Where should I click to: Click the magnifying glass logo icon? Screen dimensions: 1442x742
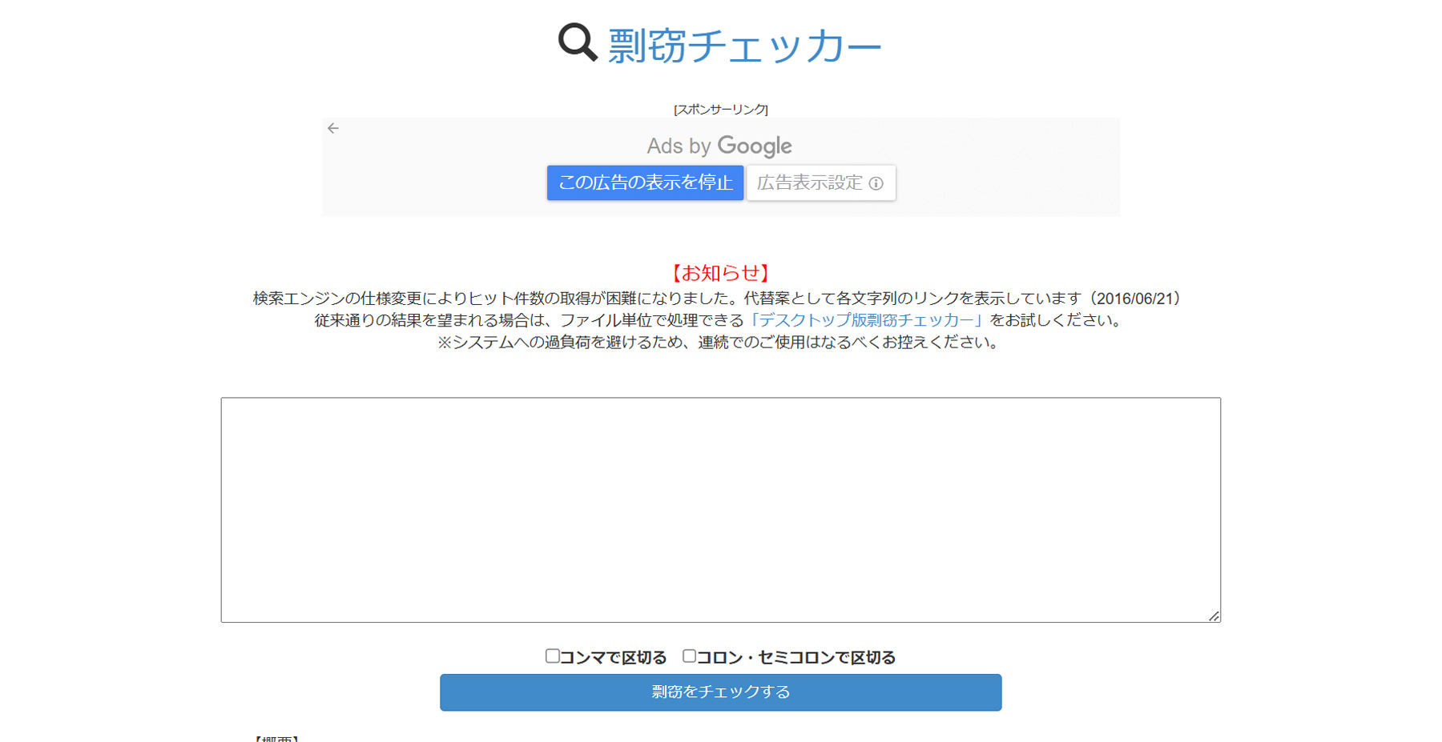[x=578, y=42]
